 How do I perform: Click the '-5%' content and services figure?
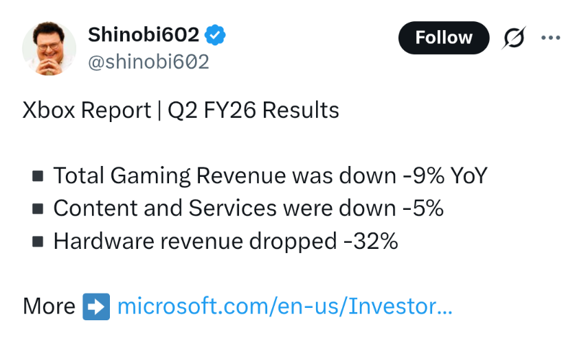pyautogui.click(x=421, y=208)
